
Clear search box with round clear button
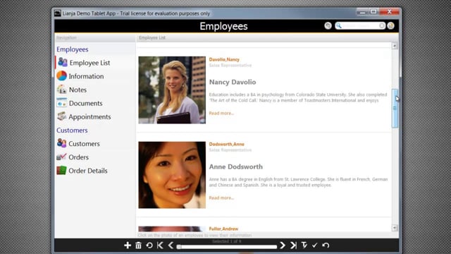click(382, 25)
